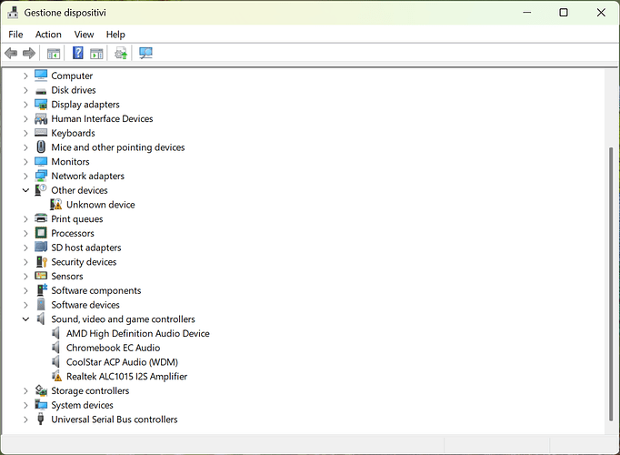Click the Disk drives icon

coord(41,91)
